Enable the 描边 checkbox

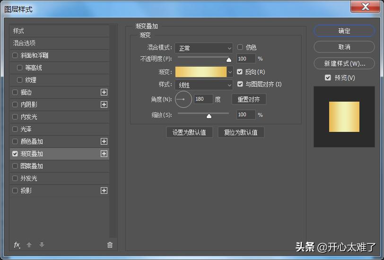pos(15,92)
